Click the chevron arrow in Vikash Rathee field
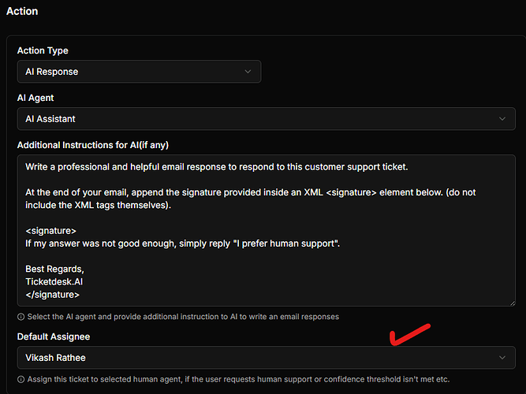 pyautogui.click(x=502, y=358)
